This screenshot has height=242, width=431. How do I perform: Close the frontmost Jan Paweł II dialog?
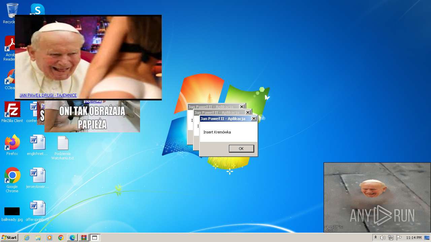coord(254,119)
